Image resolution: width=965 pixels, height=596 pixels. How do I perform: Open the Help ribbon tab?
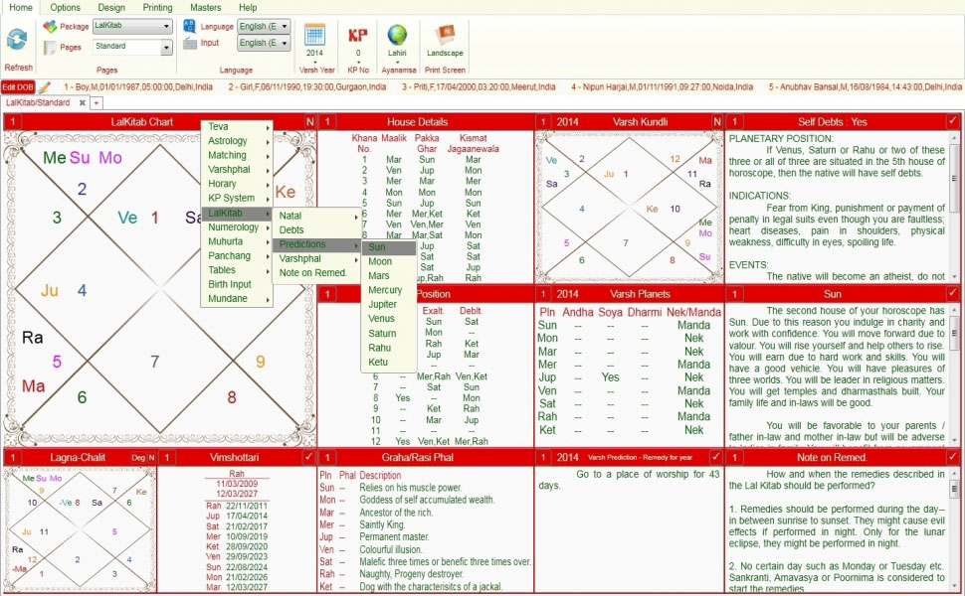point(248,7)
